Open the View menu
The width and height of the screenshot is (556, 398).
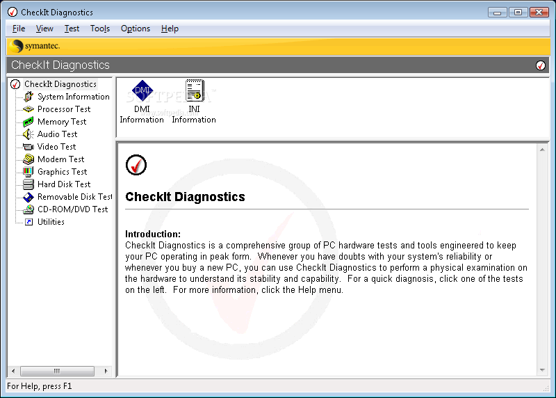pyautogui.click(x=44, y=29)
